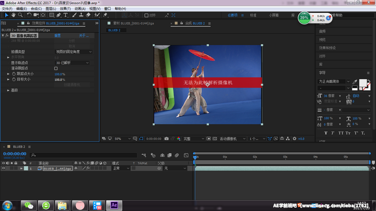This screenshot has width=376, height=211.
Task: Open parent dropdown showing 无
Action: tap(175, 168)
